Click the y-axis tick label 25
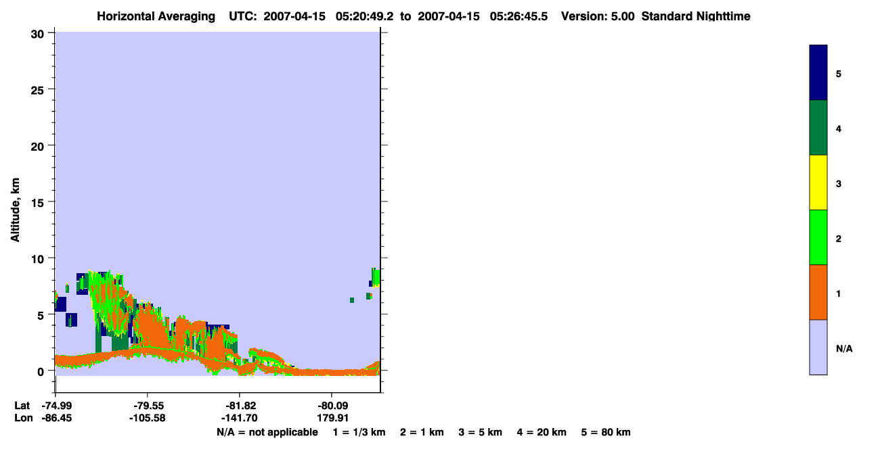The width and height of the screenshot is (880, 451). [x=39, y=89]
